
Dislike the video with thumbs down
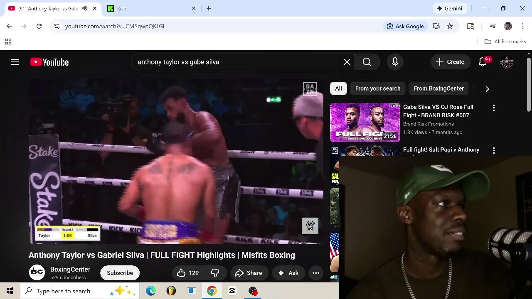click(215, 273)
